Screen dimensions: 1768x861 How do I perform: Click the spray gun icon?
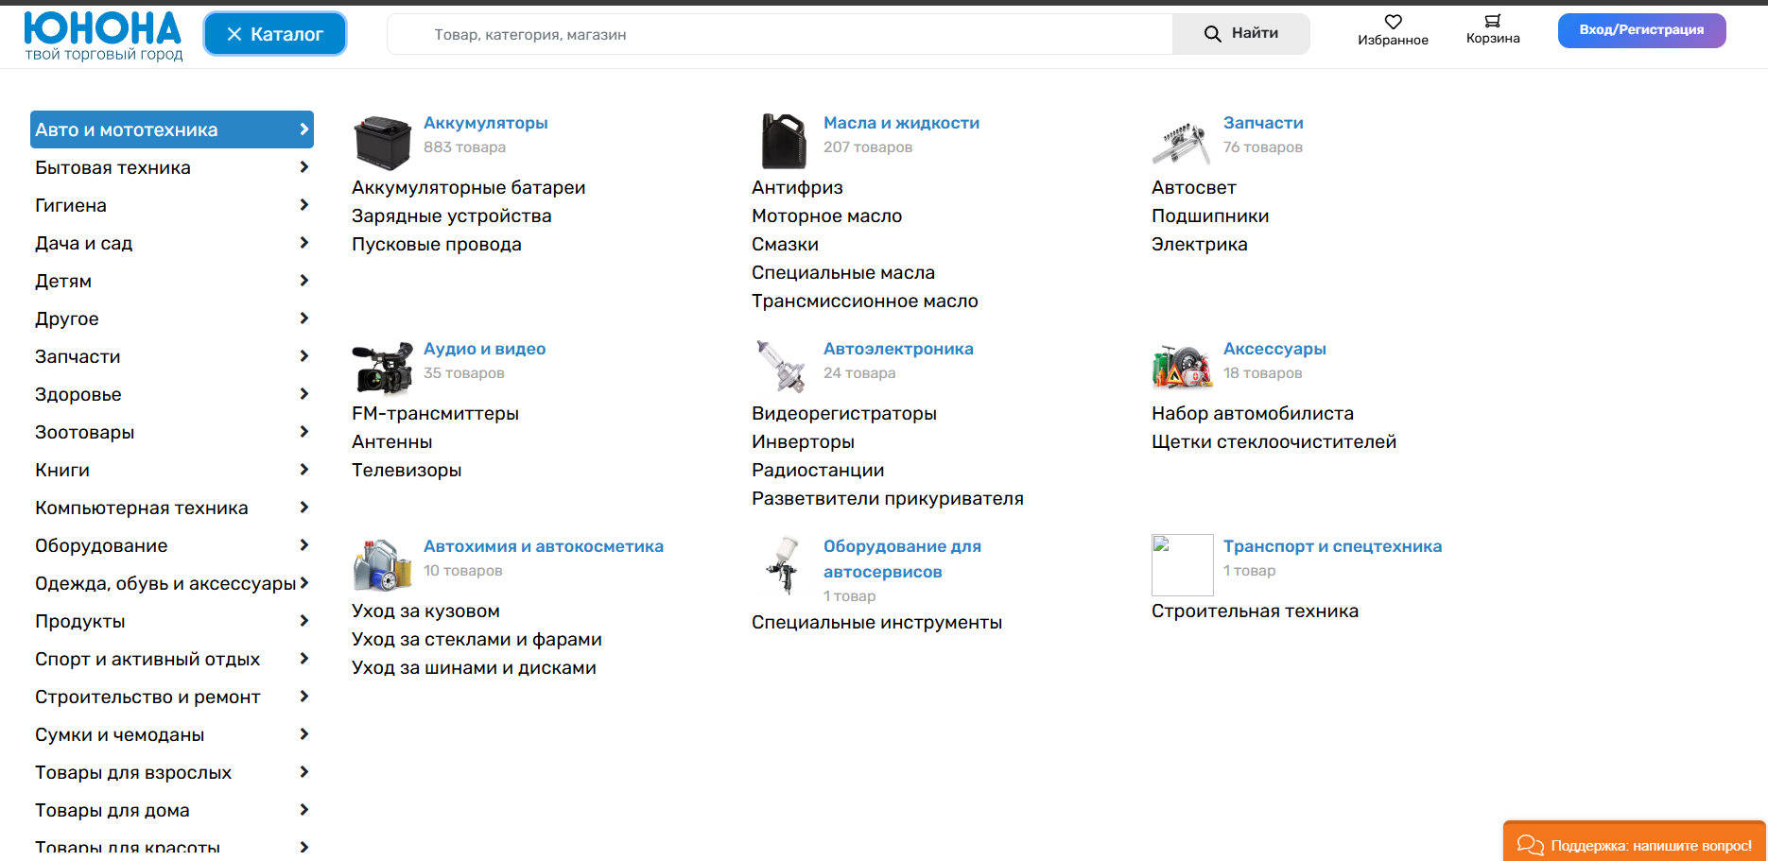tap(783, 564)
